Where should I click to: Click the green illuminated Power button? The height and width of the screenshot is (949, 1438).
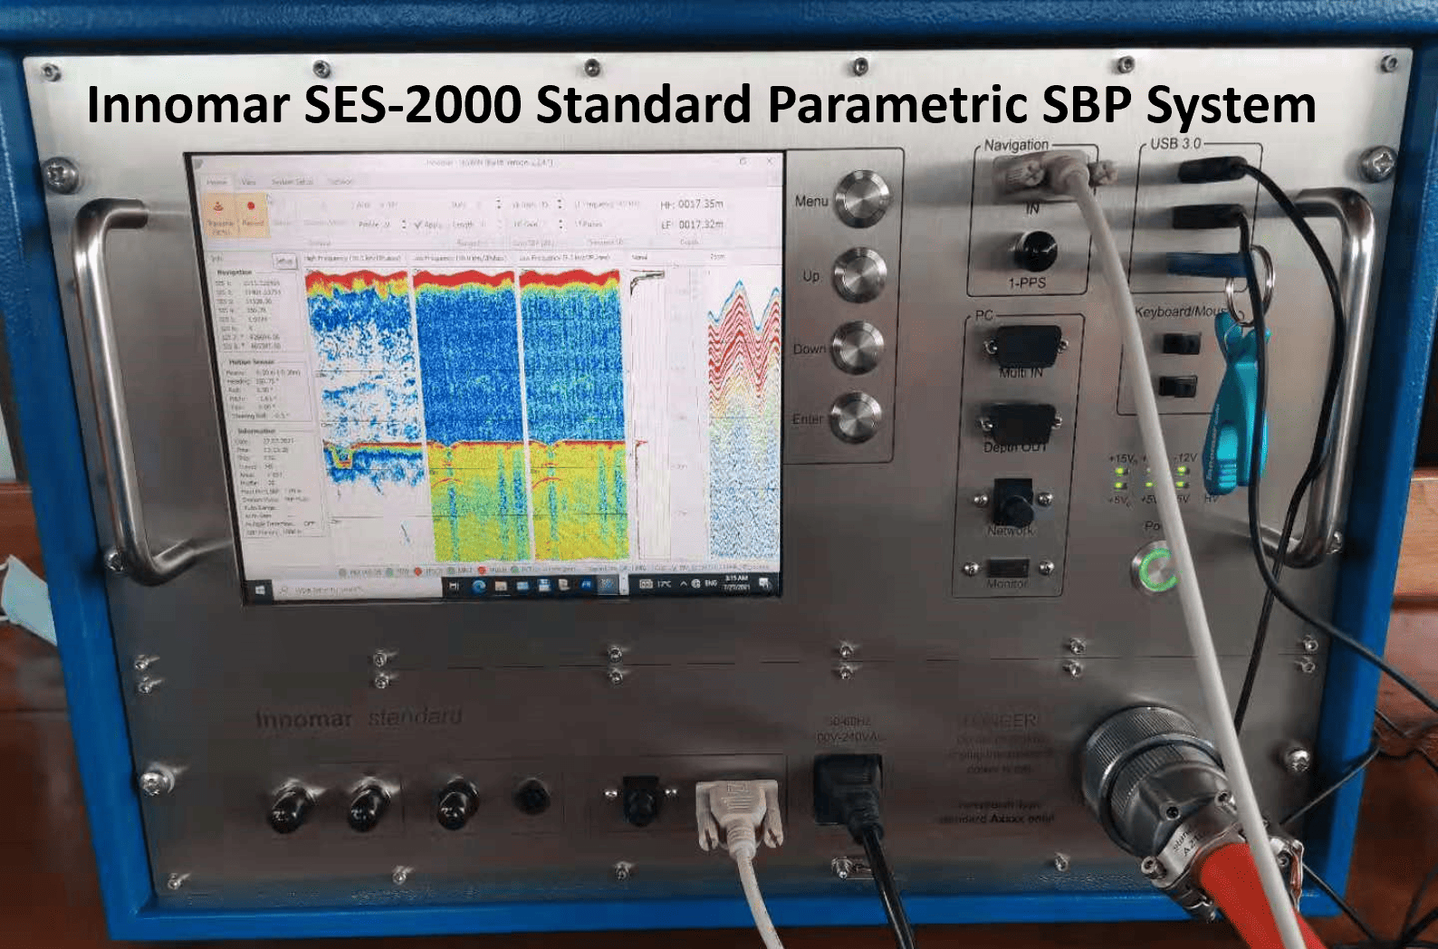[x=1156, y=568]
